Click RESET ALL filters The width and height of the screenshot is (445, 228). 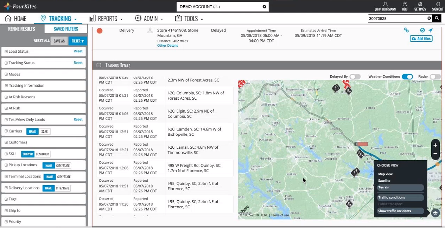(x=42, y=41)
